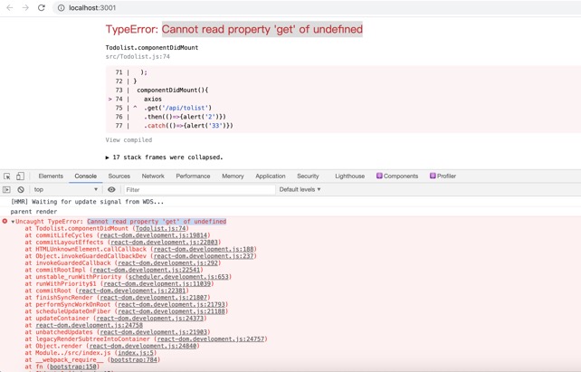581x372 pixels.
Task: Open react-dom.development.js:24840 link
Action: click(x=143, y=346)
